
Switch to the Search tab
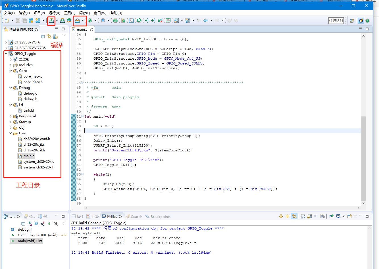coord(134,216)
